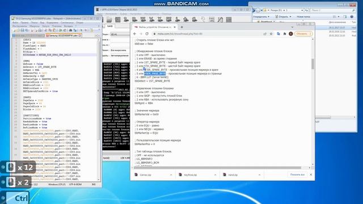Click the Notepad++ Paste toolbar icon

click(54, 30)
